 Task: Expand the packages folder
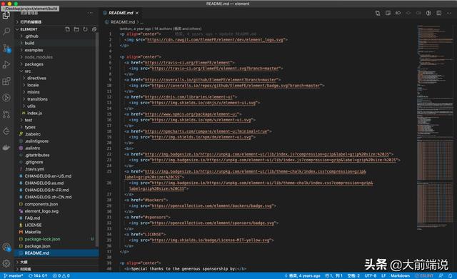[57, 64]
